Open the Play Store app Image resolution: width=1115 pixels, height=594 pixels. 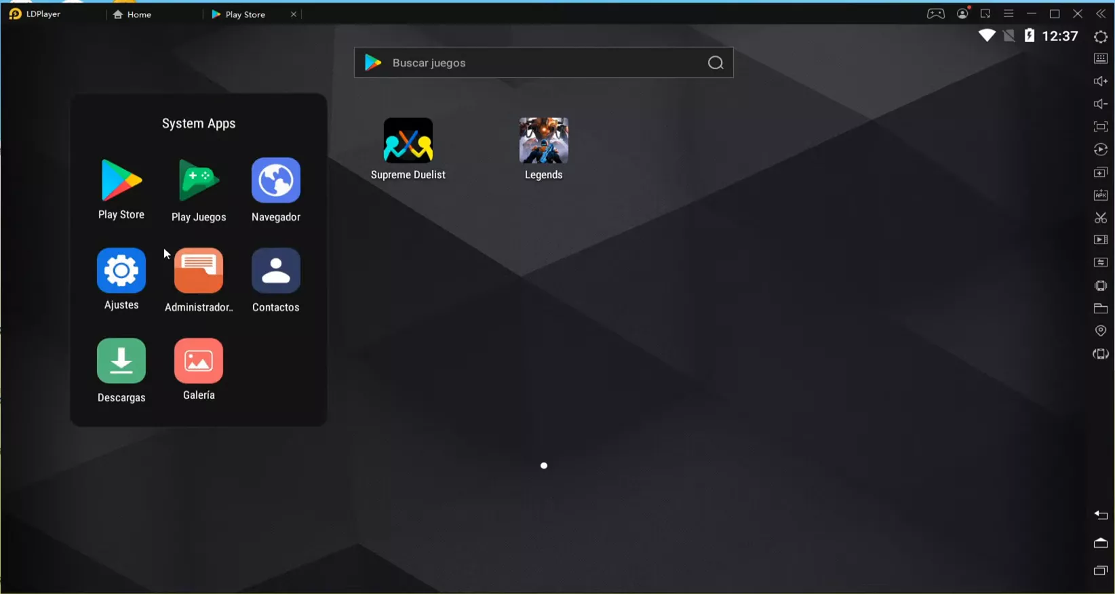121,181
